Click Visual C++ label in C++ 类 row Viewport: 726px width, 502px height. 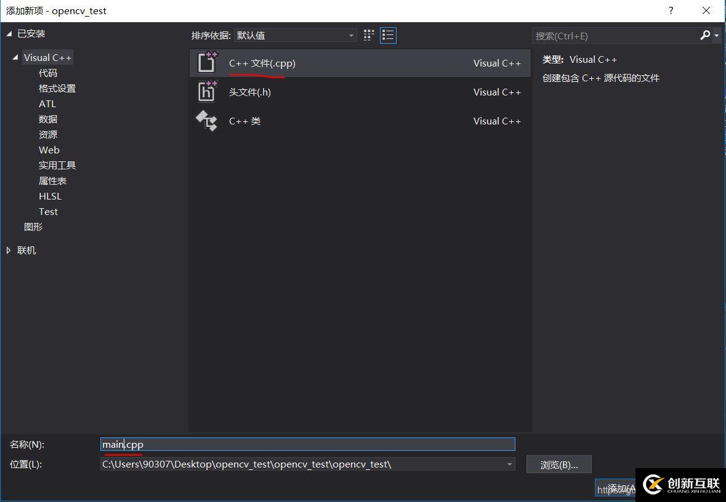tap(497, 121)
